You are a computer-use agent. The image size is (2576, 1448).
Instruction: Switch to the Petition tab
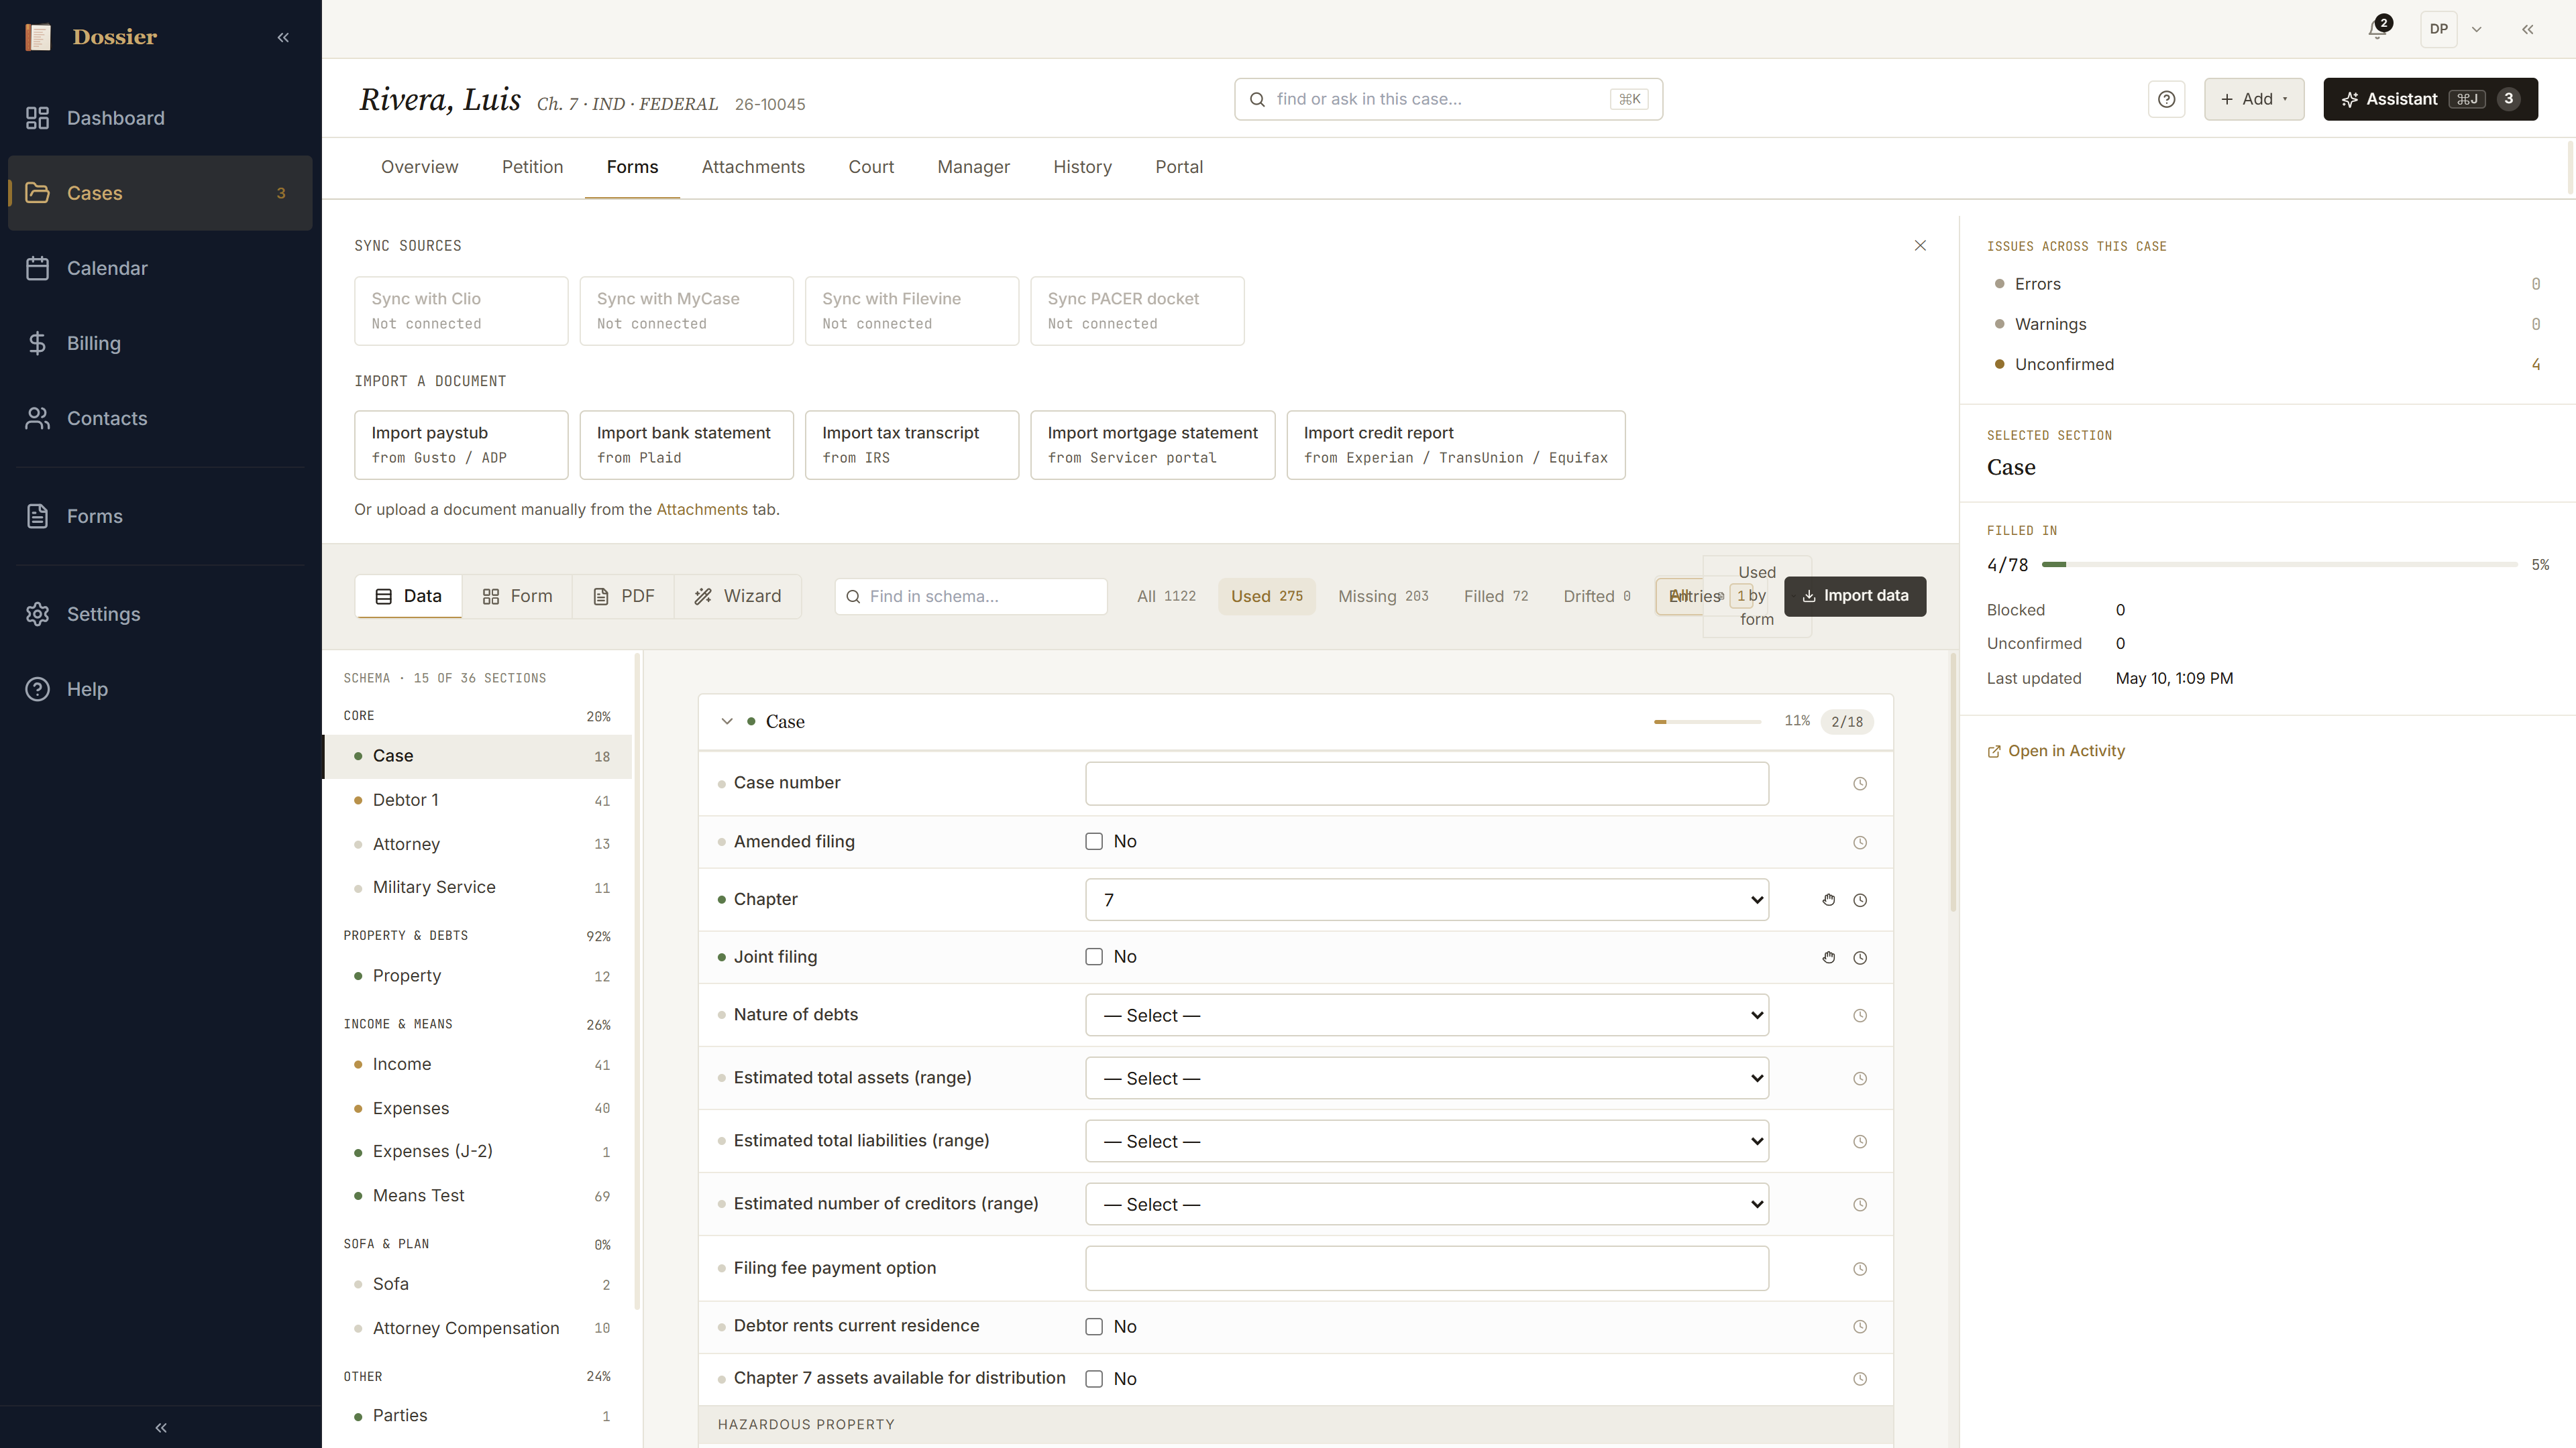pyautogui.click(x=532, y=167)
